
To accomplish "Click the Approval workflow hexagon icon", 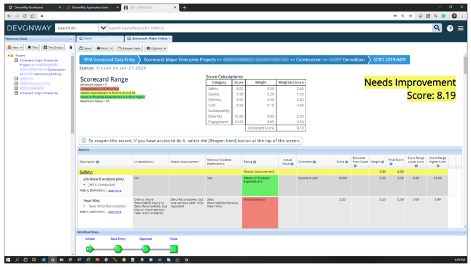I will point(146,249).
